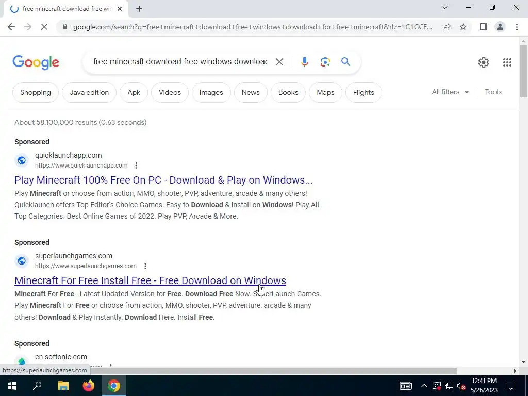528x396 pixels.
Task: Switch to Flights results
Action: pyautogui.click(x=364, y=93)
